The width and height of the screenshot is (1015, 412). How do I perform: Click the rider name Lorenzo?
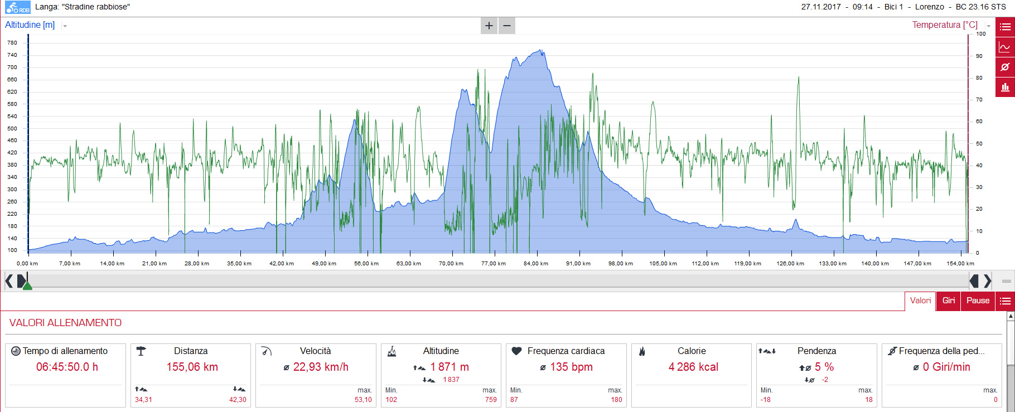point(930,7)
